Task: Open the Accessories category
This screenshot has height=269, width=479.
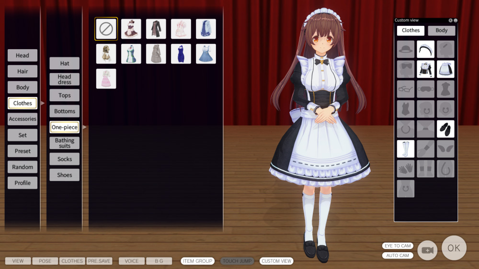Action: pyautogui.click(x=23, y=119)
